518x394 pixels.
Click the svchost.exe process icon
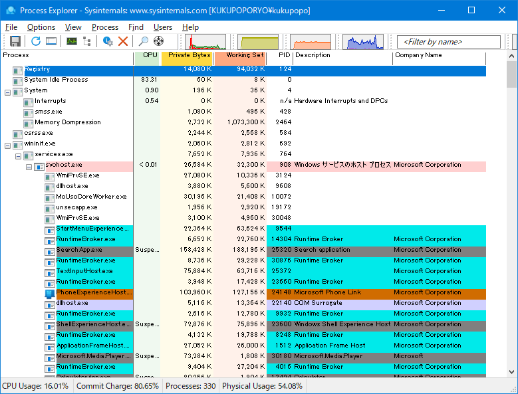[x=39, y=166]
